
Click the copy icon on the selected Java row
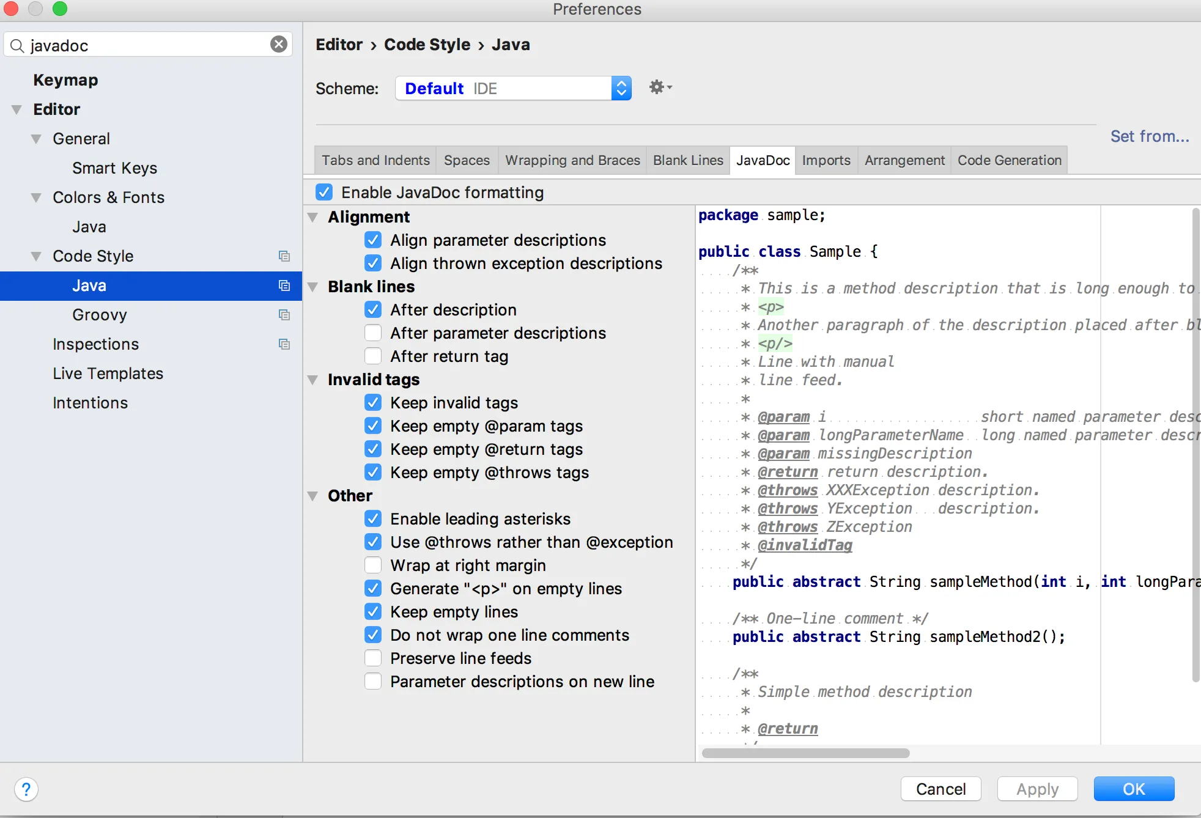tap(284, 286)
